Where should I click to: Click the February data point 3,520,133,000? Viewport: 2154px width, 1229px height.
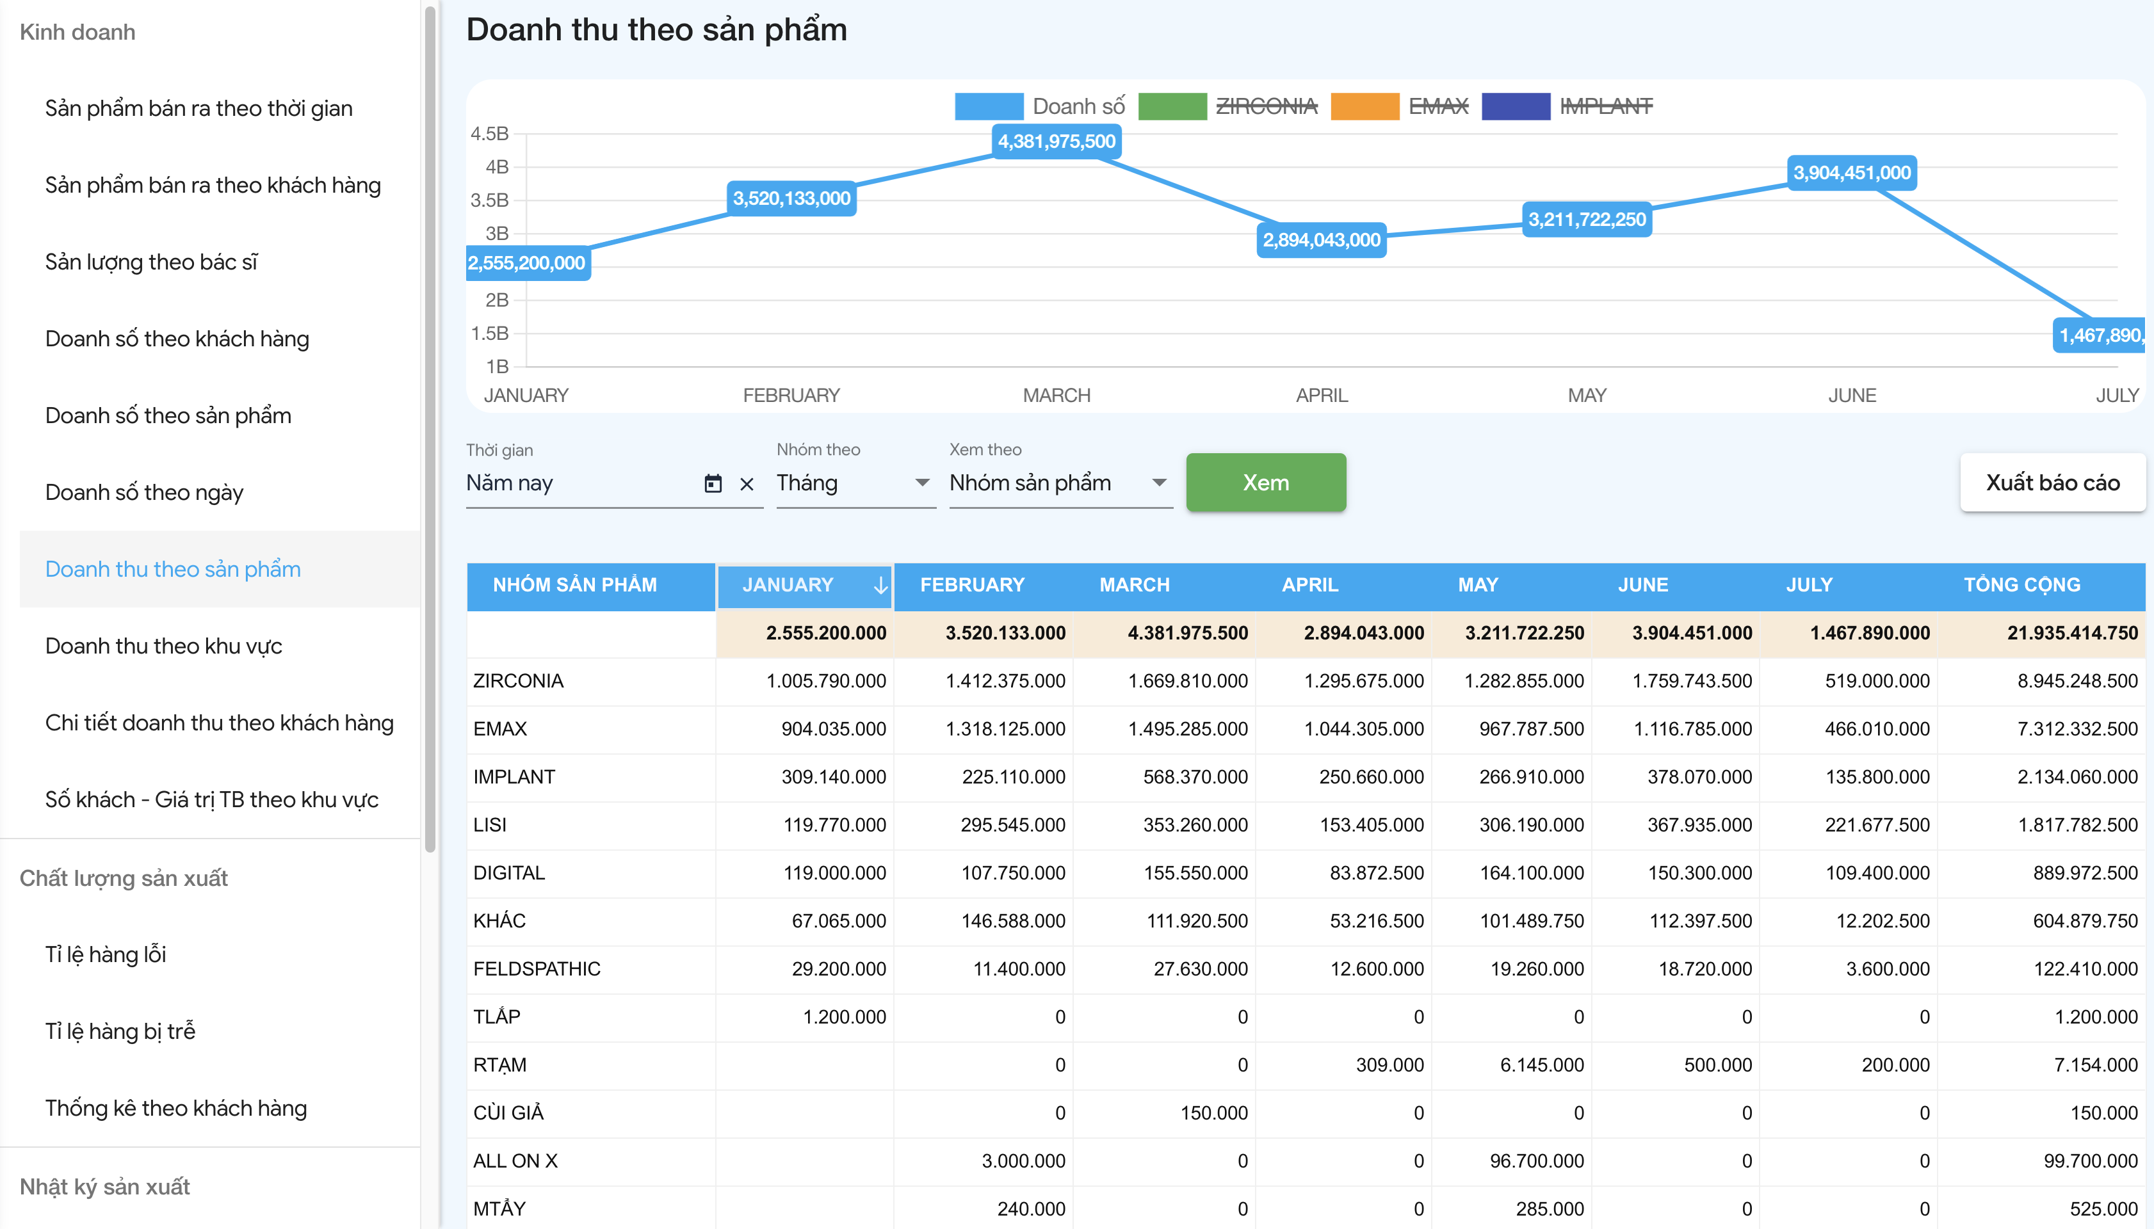coord(791,198)
